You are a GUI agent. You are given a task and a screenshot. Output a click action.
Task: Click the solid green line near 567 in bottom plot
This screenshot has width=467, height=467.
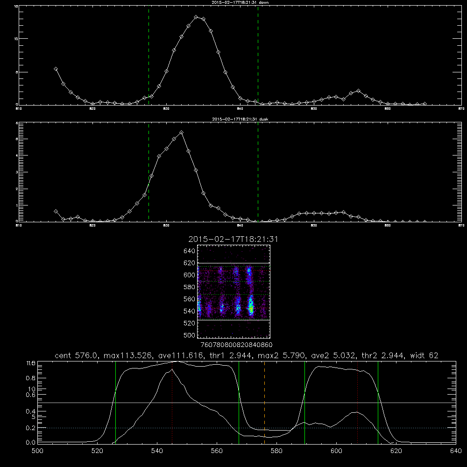point(239,403)
